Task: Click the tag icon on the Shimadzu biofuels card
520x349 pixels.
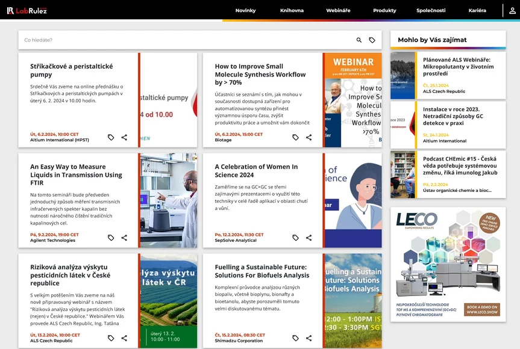Action: (x=295, y=338)
